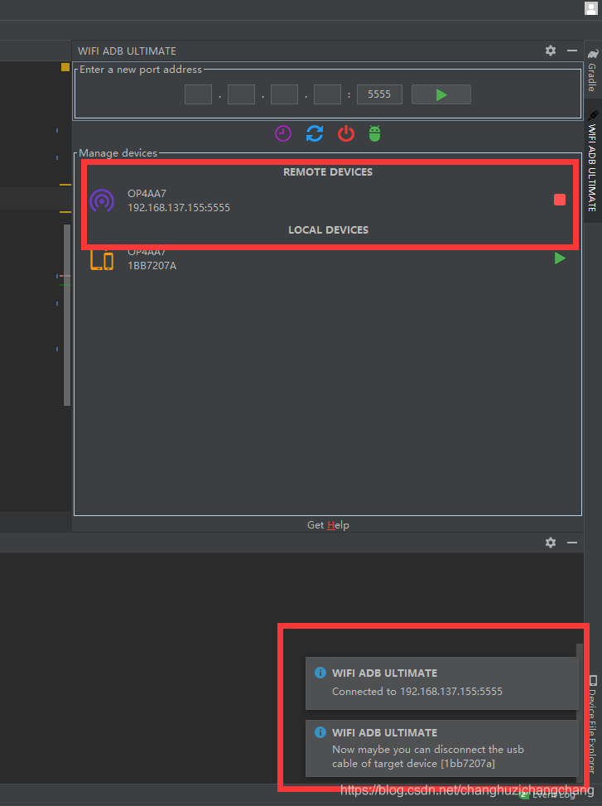Select the local device 1BB7207A

click(328, 258)
